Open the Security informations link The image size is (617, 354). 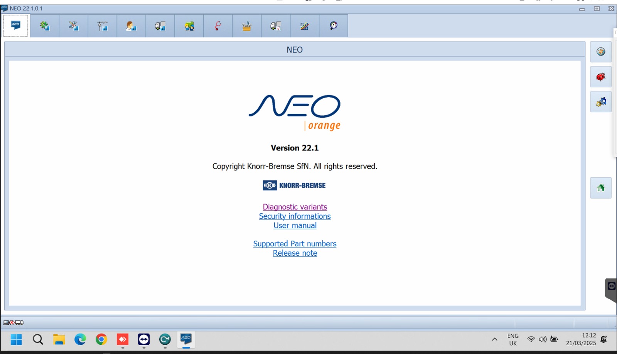[295, 216]
